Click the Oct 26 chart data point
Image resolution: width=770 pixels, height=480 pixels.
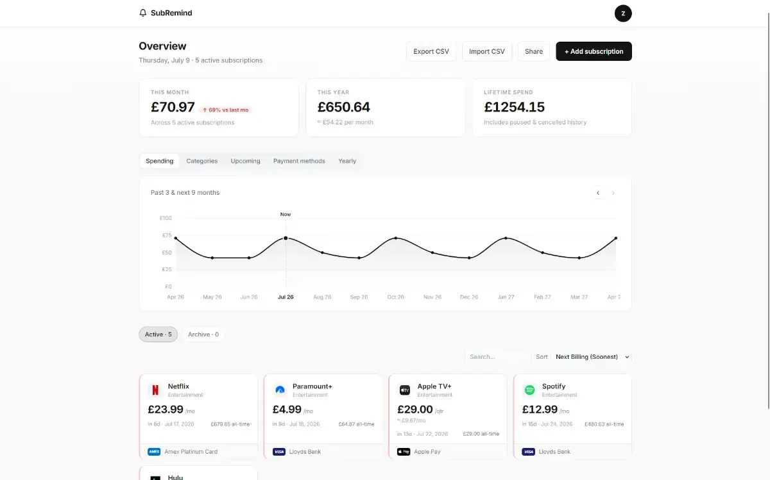tap(396, 238)
